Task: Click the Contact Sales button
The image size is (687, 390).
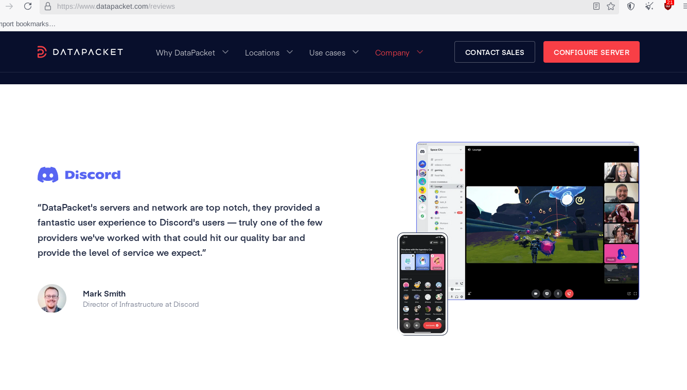Action: tap(495, 52)
